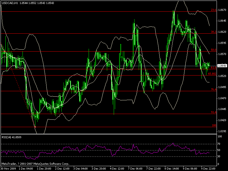Click the 3 Dec 20:00 time label

tap(99, 168)
